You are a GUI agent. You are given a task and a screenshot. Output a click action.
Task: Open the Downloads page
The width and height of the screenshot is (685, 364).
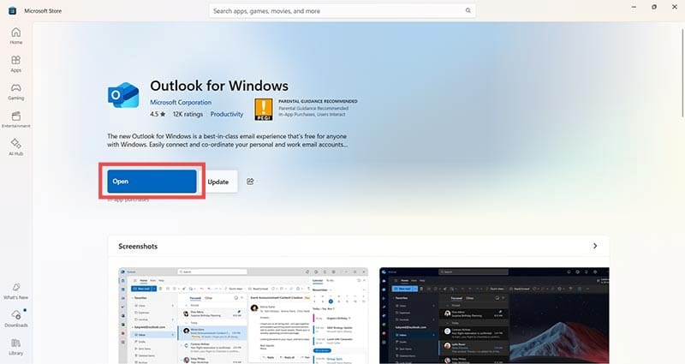[15, 319]
